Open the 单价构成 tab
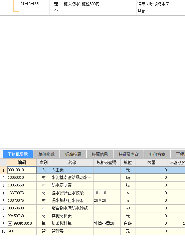 pos(46,154)
